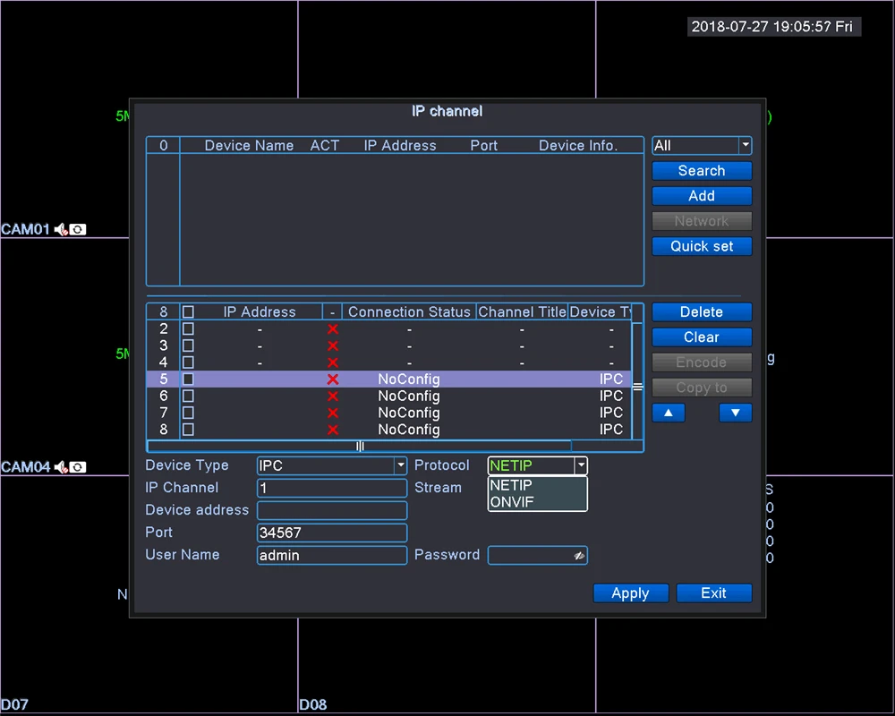Viewport: 895px width, 716px height.
Task: Click the Device address input field
Action: click(332, 510)
